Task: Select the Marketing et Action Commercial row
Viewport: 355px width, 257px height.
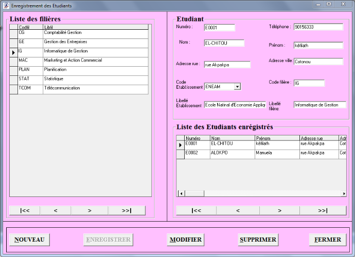Action: coord(79,62)
